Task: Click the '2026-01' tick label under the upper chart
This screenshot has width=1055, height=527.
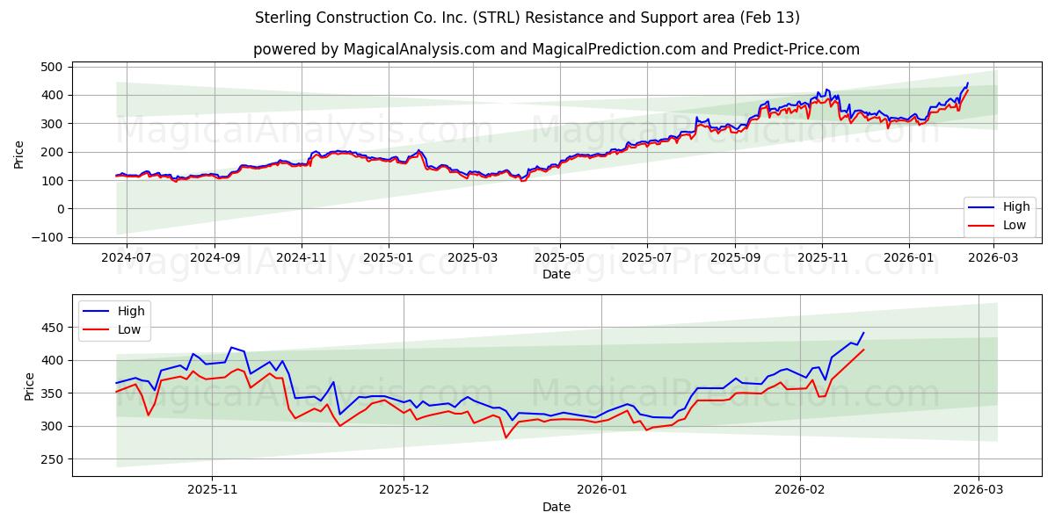Action: click(909, 258)
